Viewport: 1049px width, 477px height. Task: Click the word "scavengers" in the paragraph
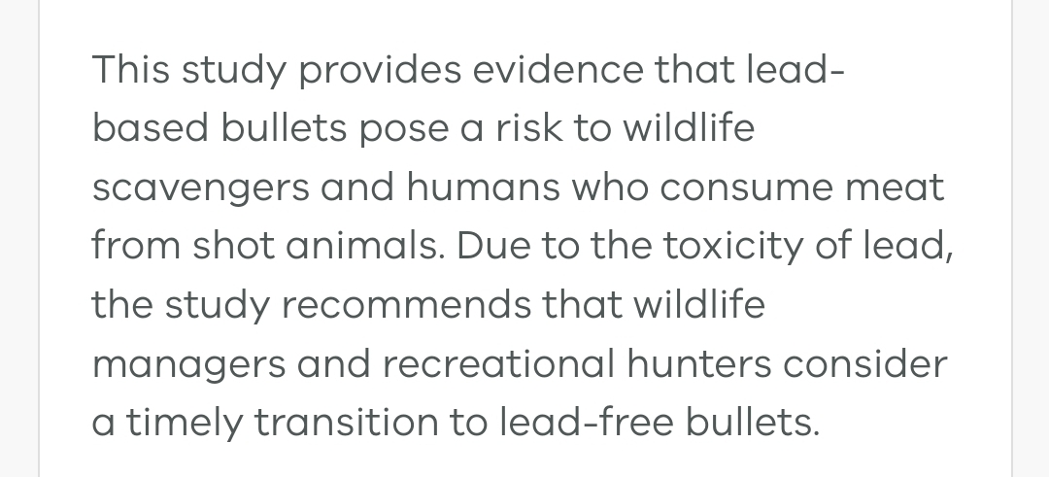(x=201, y=189)
